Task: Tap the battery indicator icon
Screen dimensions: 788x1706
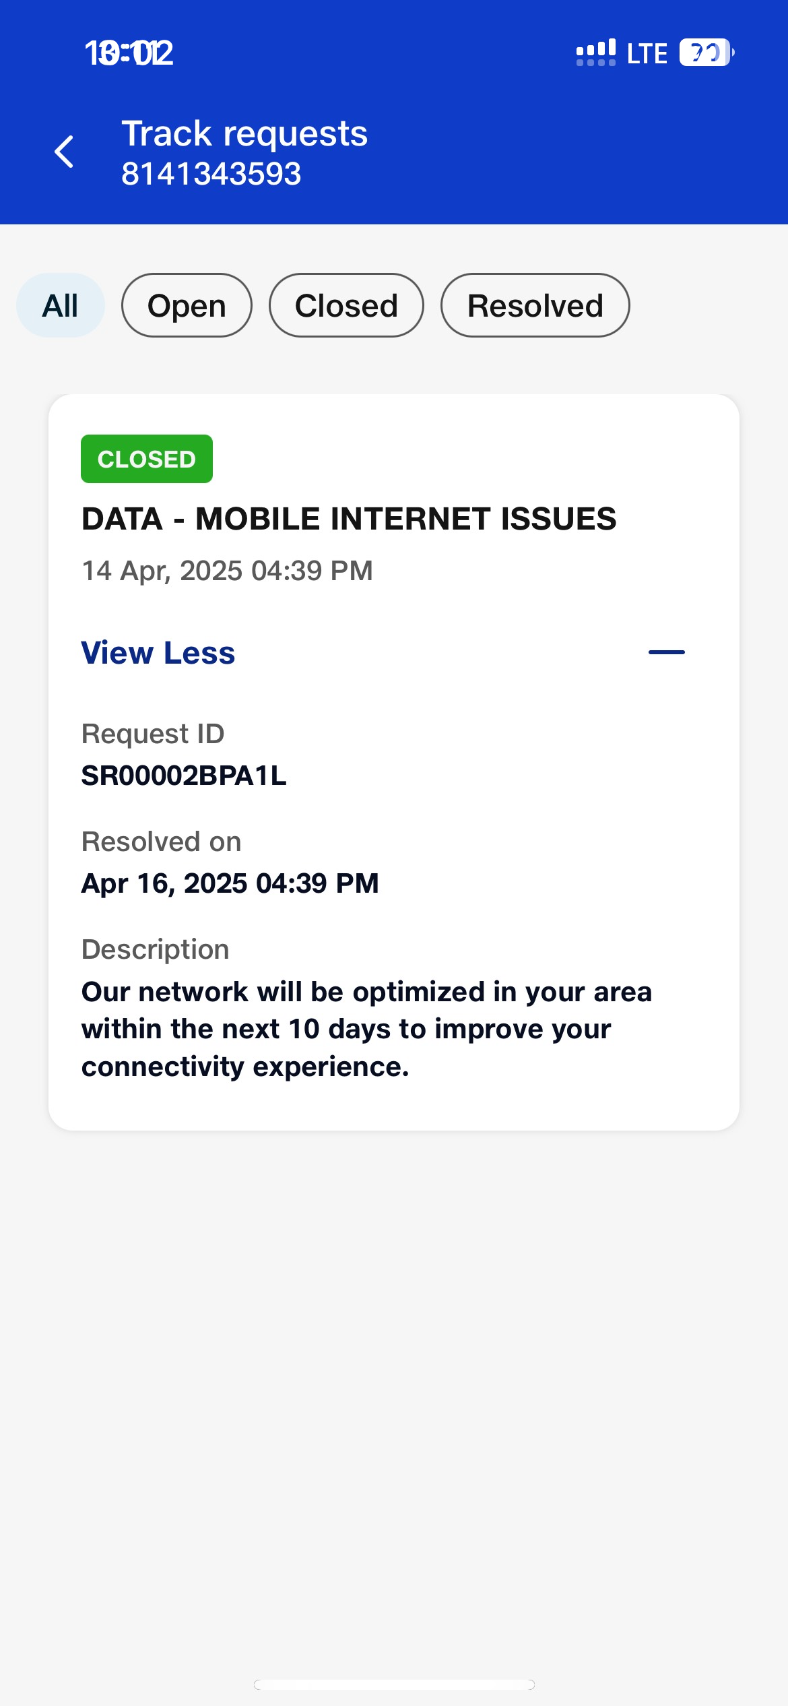Action: 705,53
